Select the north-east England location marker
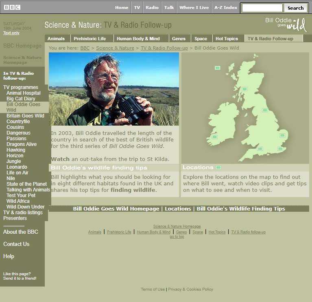312x302 pixels. [x=265, y=110]
